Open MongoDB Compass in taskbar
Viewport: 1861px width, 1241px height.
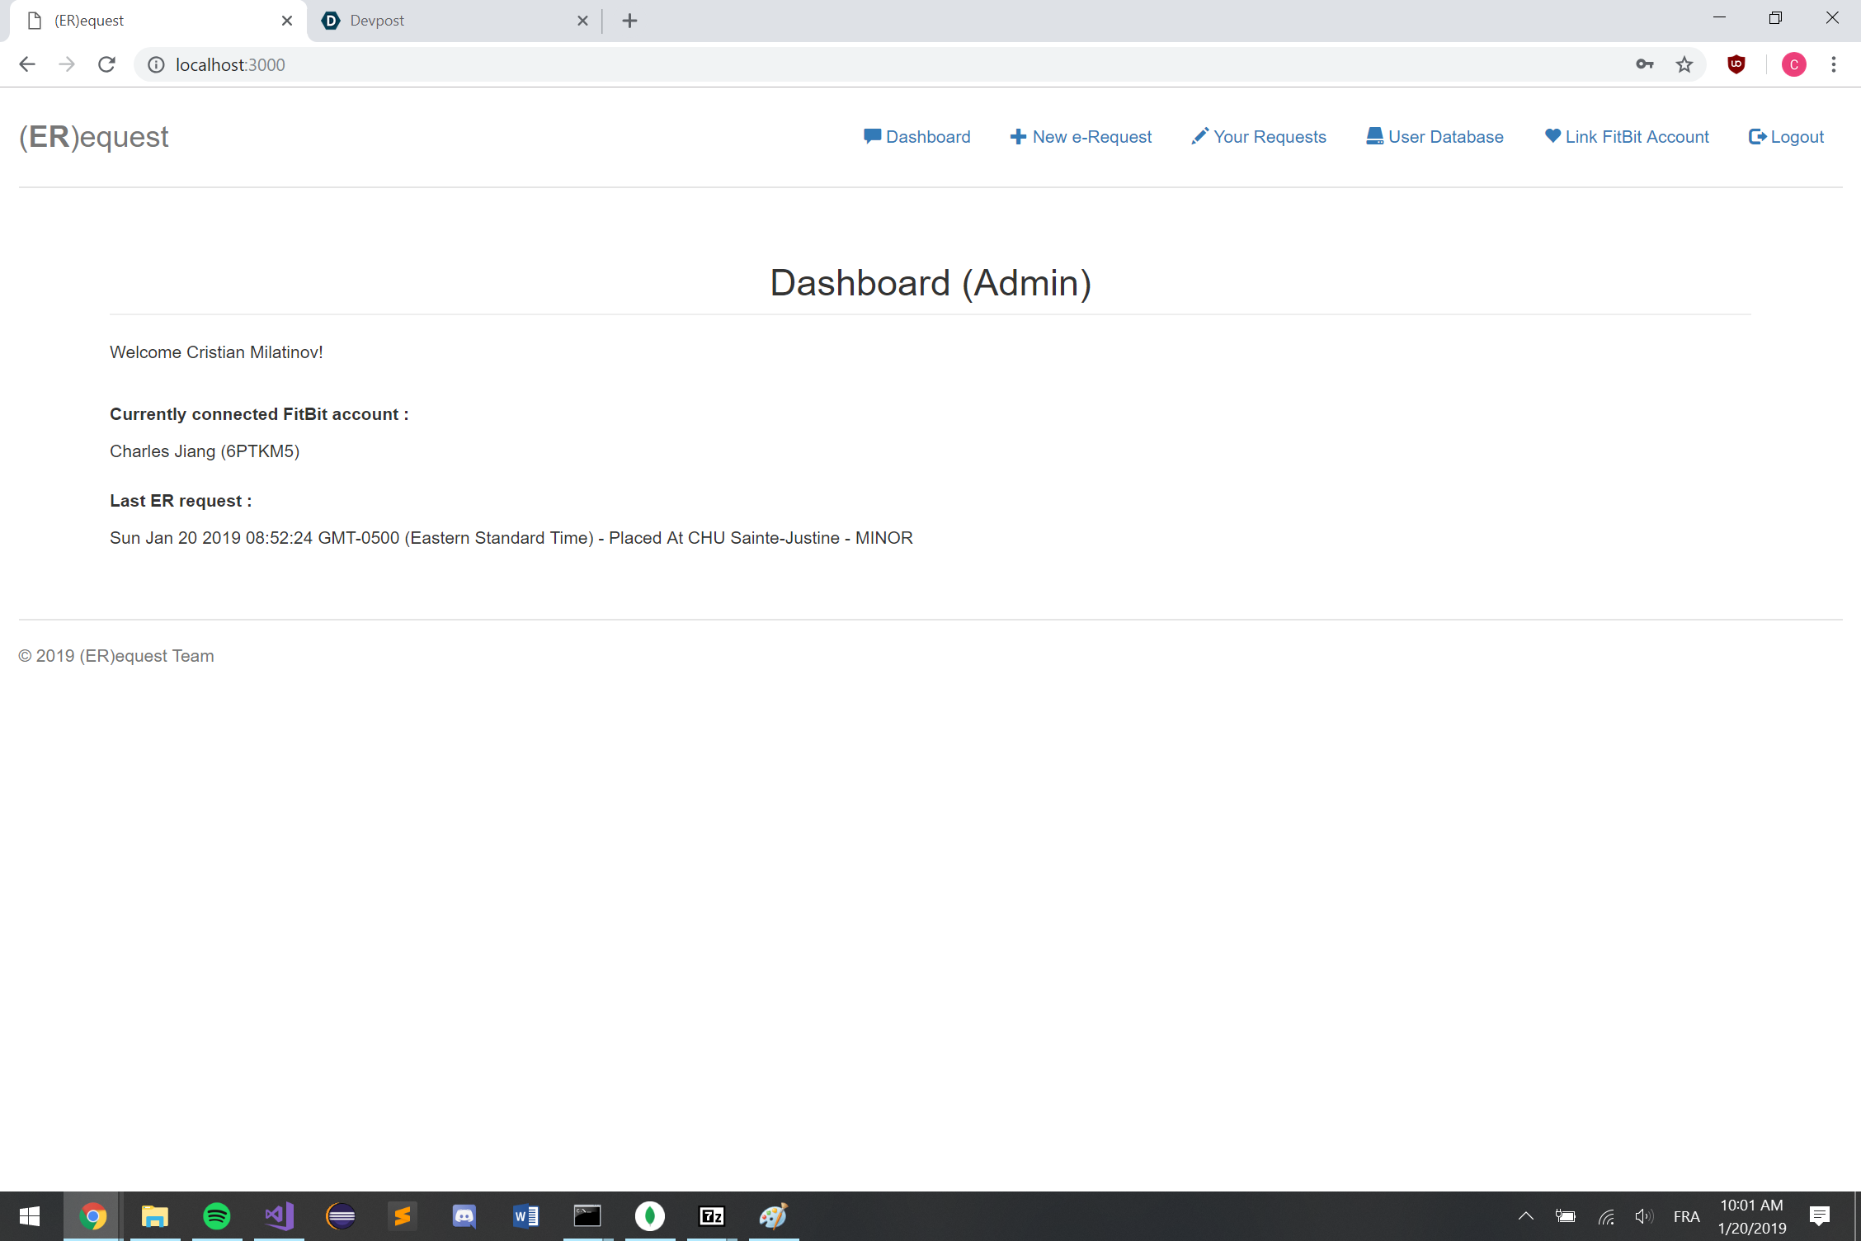[x=650, y=1215]
